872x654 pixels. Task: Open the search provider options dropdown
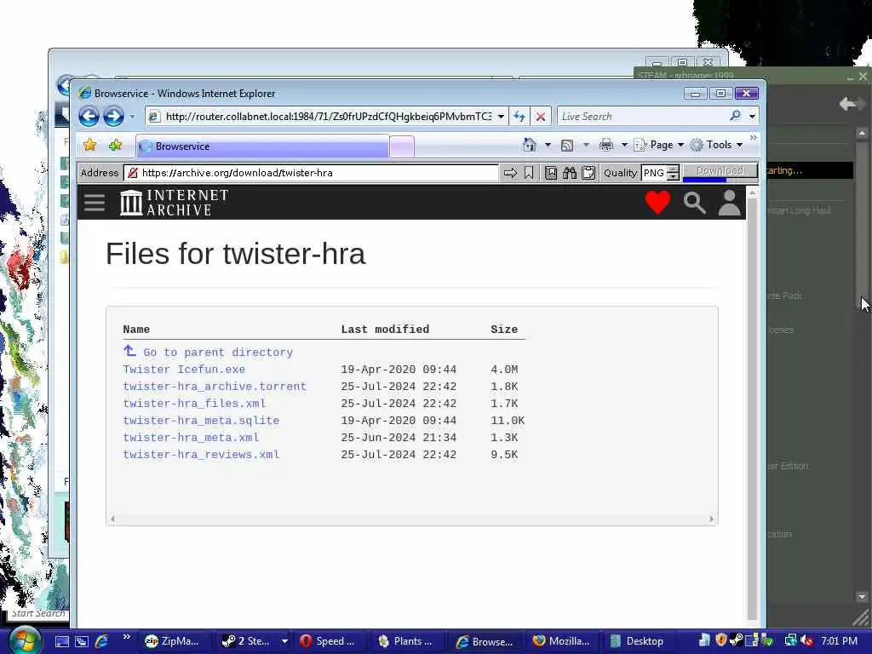[752, 116]
